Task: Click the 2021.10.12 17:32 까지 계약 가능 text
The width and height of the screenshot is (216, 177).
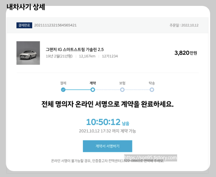Action: click(108, 131)
